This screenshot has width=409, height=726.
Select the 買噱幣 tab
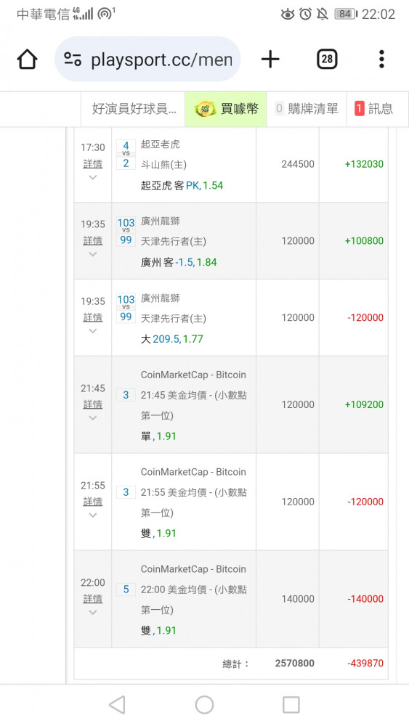pyautogui.click(x=226, y=109)
